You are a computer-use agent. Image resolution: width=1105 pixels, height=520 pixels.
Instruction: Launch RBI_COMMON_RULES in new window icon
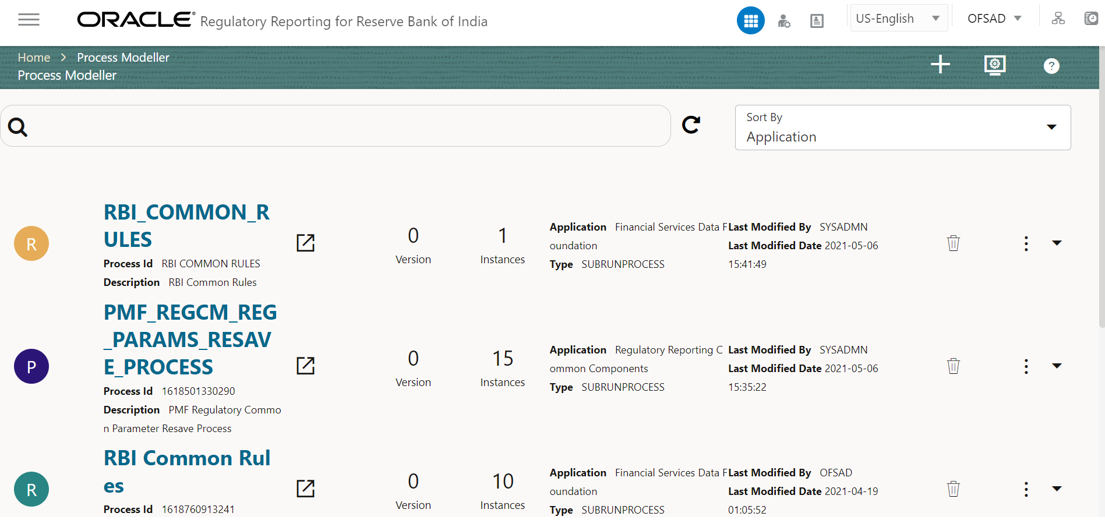pos(305,243)
